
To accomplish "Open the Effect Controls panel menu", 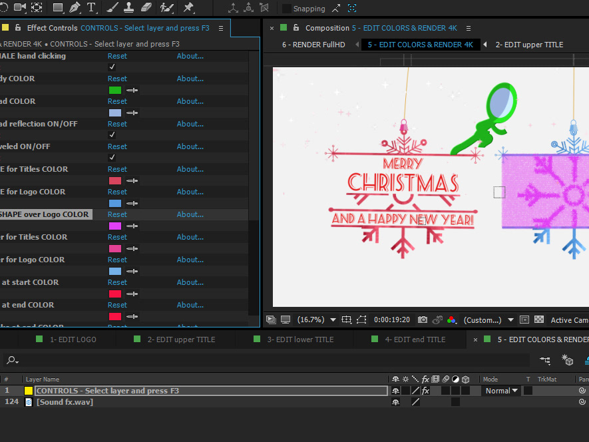I will tap(221, 28).
